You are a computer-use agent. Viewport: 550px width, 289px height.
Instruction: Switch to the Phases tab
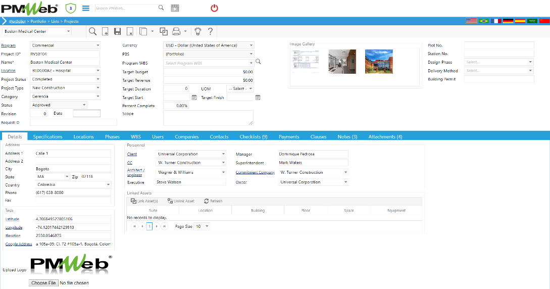click(x=112, y=137)
